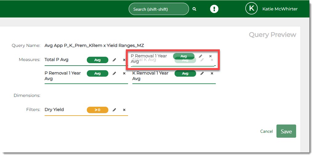Click pencil icon for Dry Yield filter
The height and width of the screenshot is (157, 314).
[x=114, y=110]
